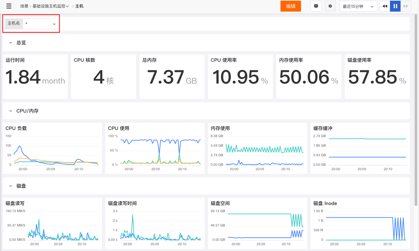Collapse the CPU/内存 section chevron
This screenshot has height=251, width=419.
pos(11,111)
